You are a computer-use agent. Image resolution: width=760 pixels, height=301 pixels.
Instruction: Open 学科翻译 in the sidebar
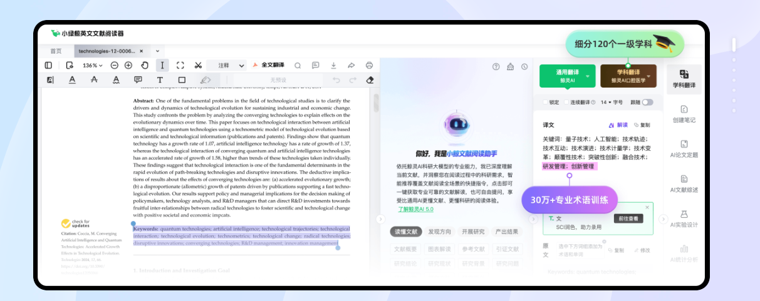click(684, 79)
